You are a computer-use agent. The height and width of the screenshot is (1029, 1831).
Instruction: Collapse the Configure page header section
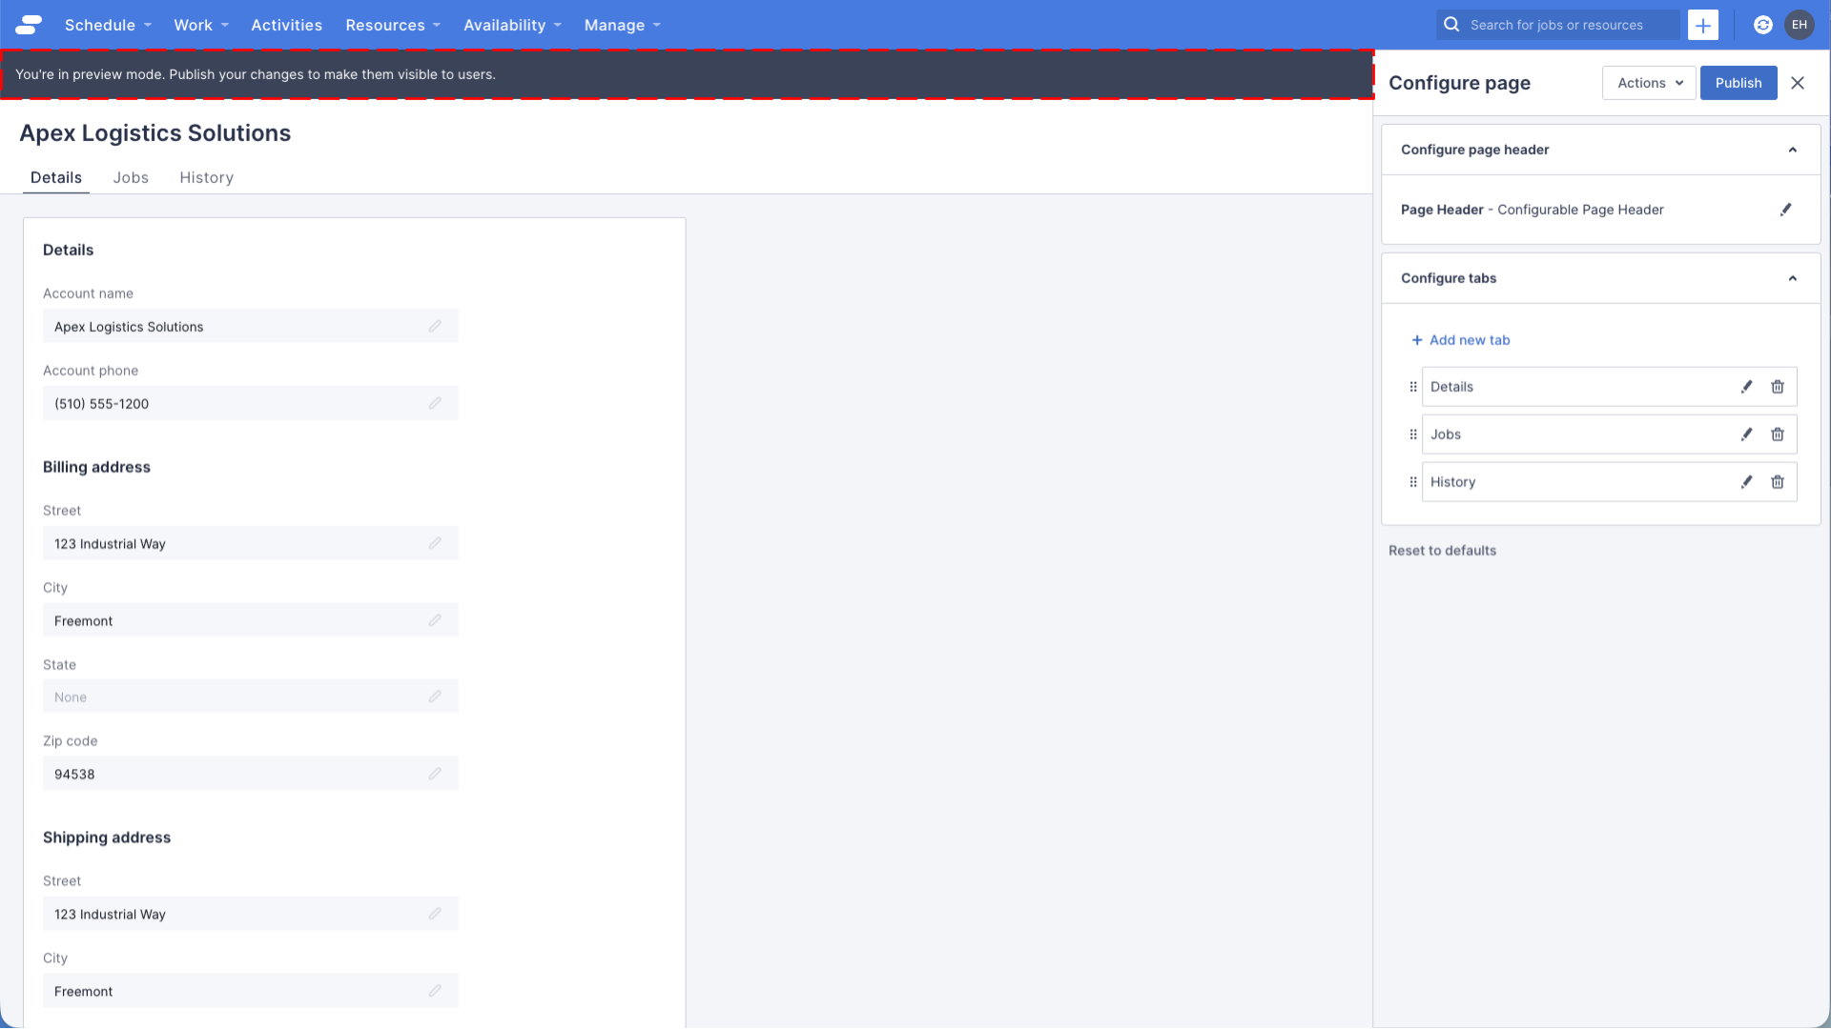coord(1793,150)
